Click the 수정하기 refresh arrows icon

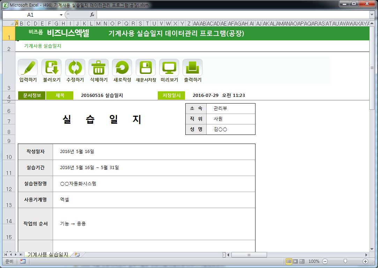tap(75, 68)
